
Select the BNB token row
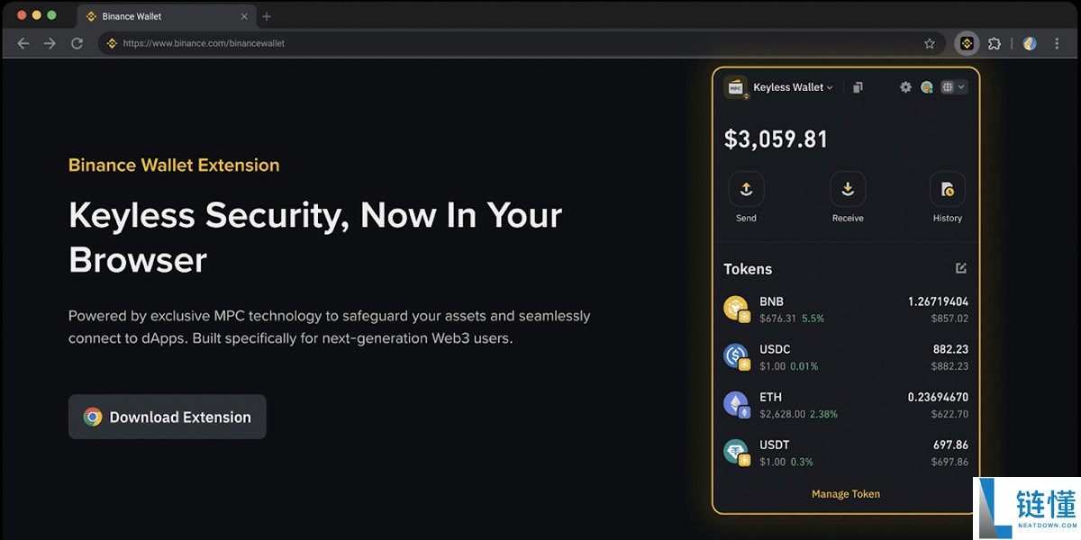point(846,309)
